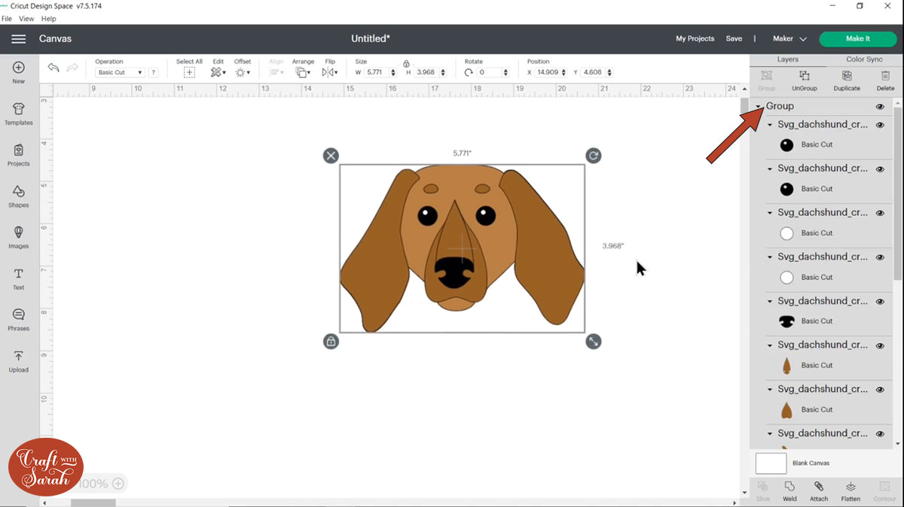Click the Undo arrow icon
Screen dimensions: 904x507
[53, 68]
